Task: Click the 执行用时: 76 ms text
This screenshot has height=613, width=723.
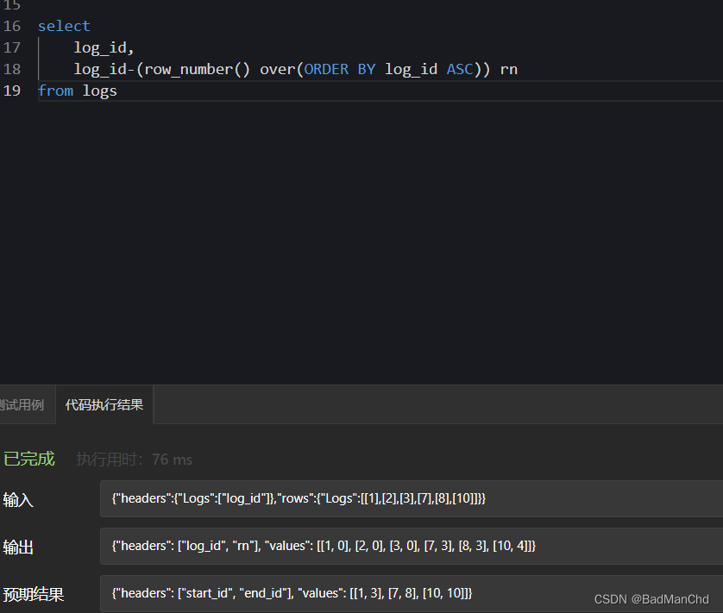Action: coord(135,460)
